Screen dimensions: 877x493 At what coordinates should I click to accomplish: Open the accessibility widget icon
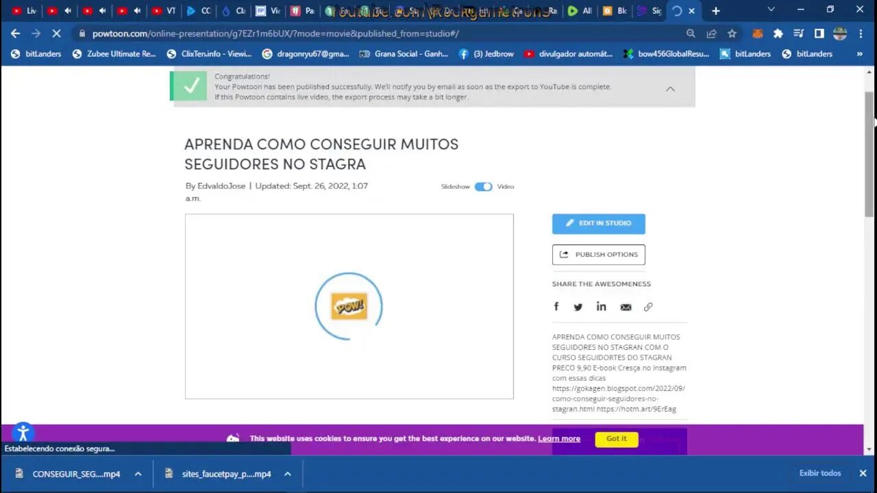click(23, 433)
